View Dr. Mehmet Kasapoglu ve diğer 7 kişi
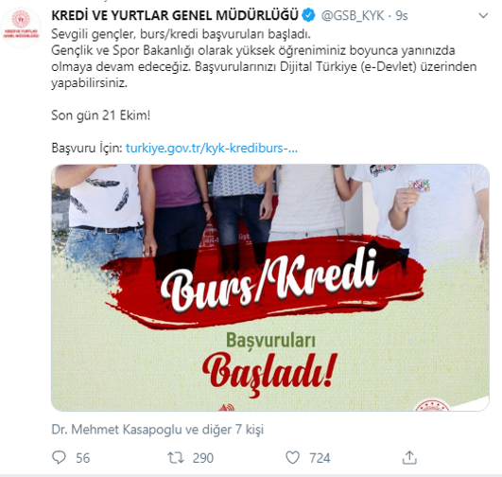502x477 pixels. [x=158, y=430]
